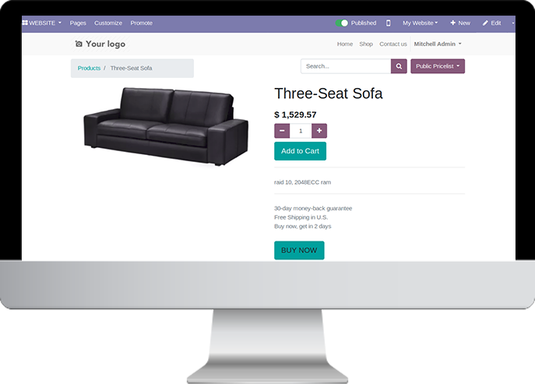Click the plus icon beside New
The width and height of the screenshot is (535, 384).
pyautogui.click(x=452, y=23)
